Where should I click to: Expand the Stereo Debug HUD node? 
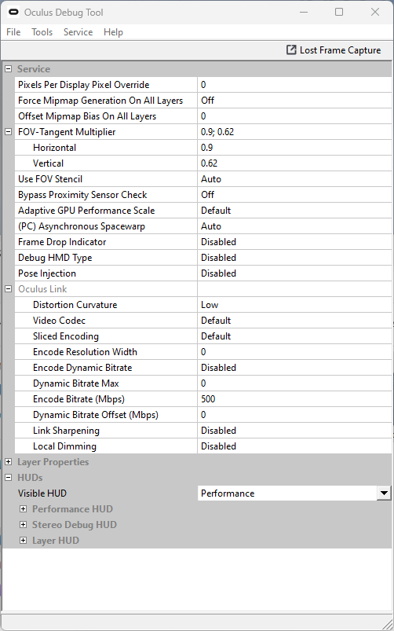click(x=24, y=525)
